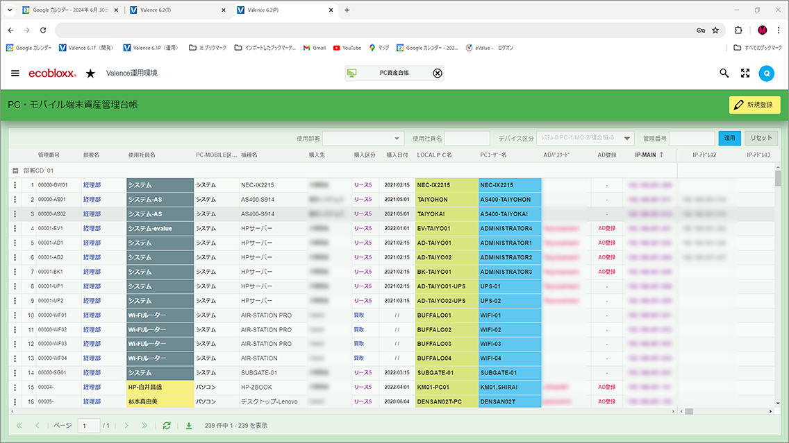Select the ADMINISTRATOR1 cell
789x443 pixels.
tap(510, 243)
